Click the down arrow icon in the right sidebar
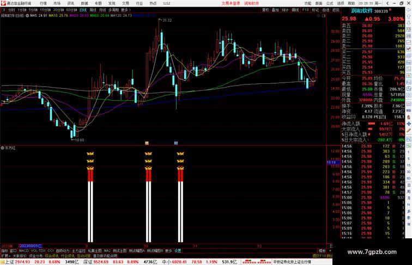This screenshot has width=412, height=265. 409,23
